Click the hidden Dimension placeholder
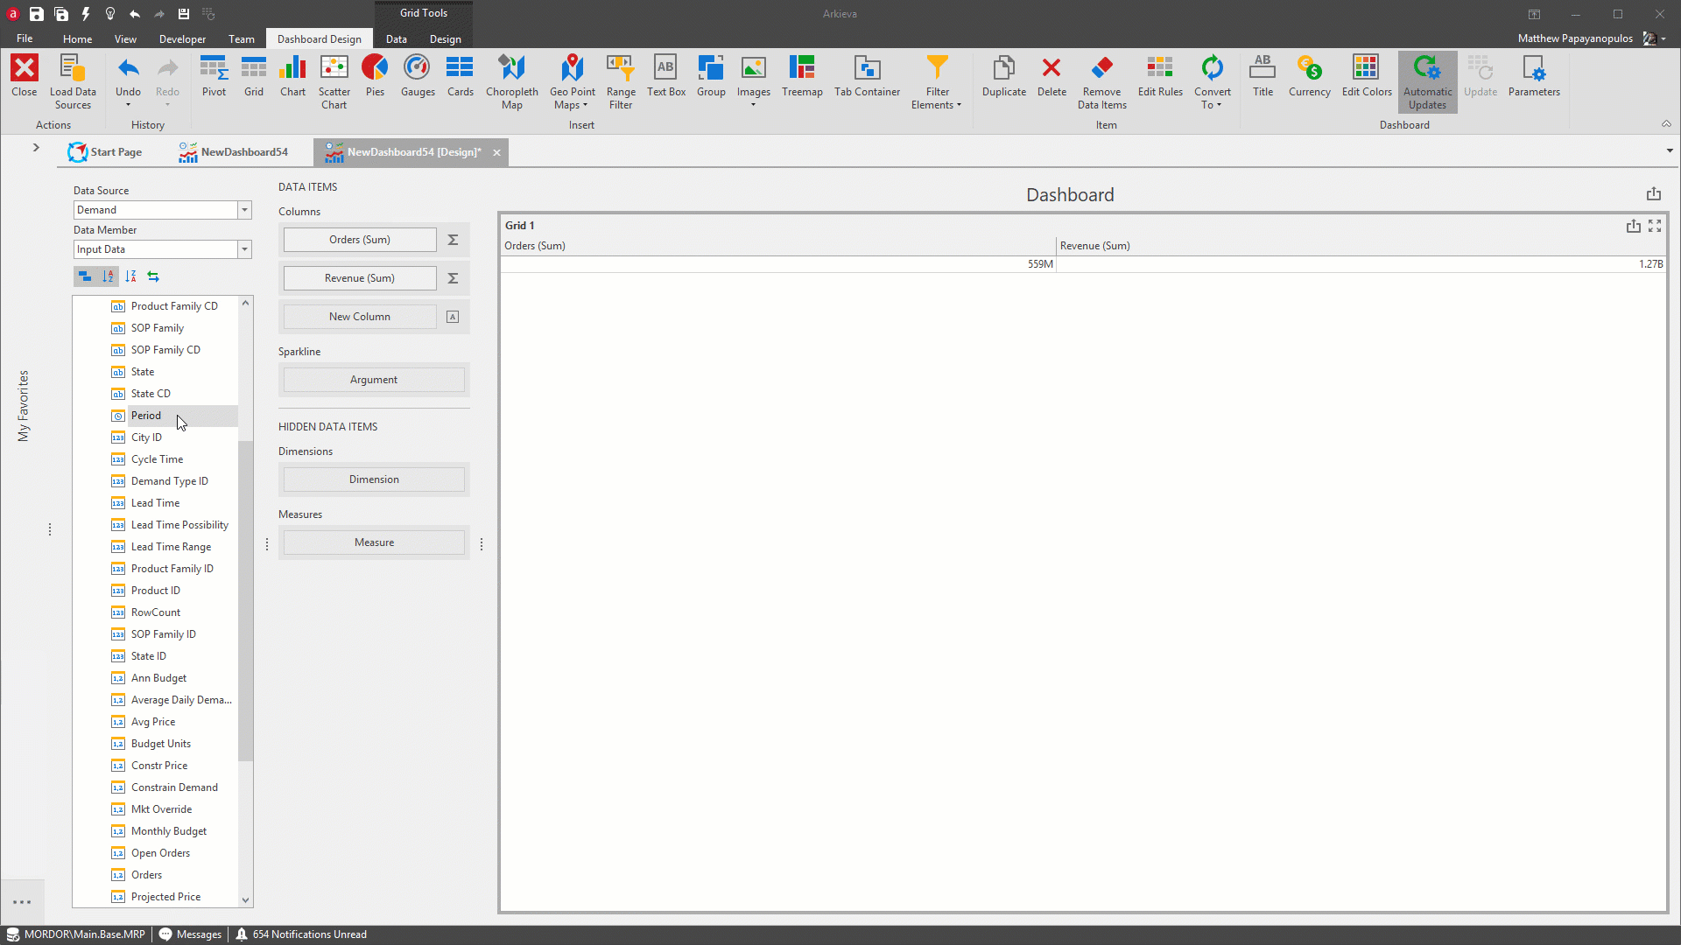 pyautogui.click(x=374, y=479)
